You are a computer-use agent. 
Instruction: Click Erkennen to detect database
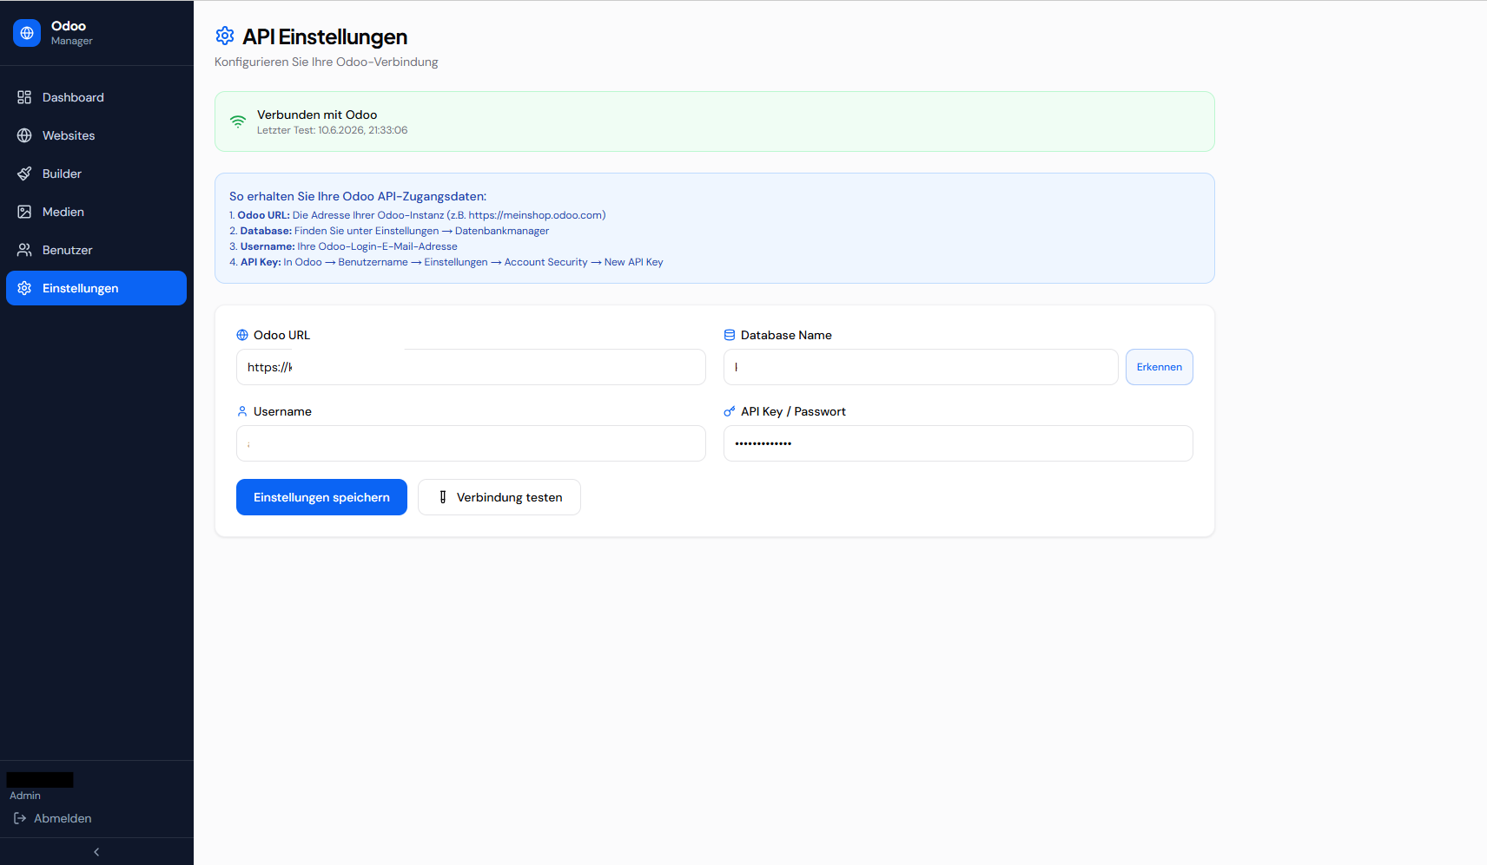(x=1160, y=367)
